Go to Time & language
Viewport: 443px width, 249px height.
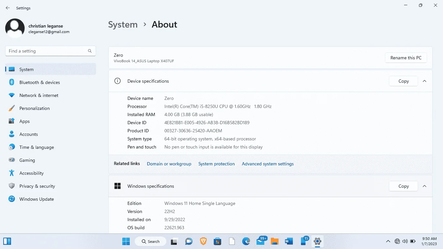click(x=51, y=147)
